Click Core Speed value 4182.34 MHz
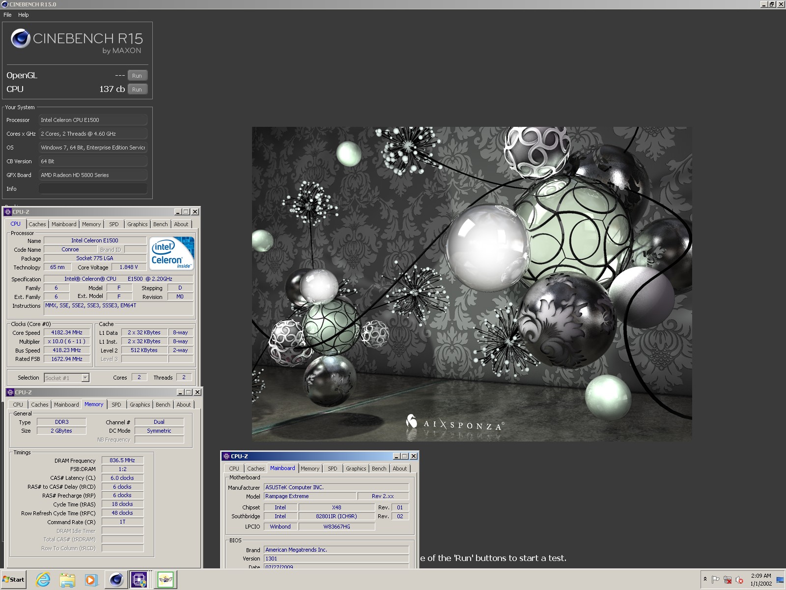The height and width of the screenshot is (590, 786). click(x=67, y=332)
